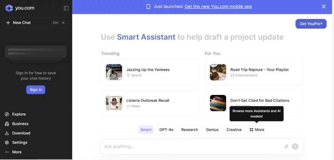Open Listeria Outbreak Recall thumbnail image
Image resolution: width=334 pixels, height=160 pixels.
coord(114,103)
